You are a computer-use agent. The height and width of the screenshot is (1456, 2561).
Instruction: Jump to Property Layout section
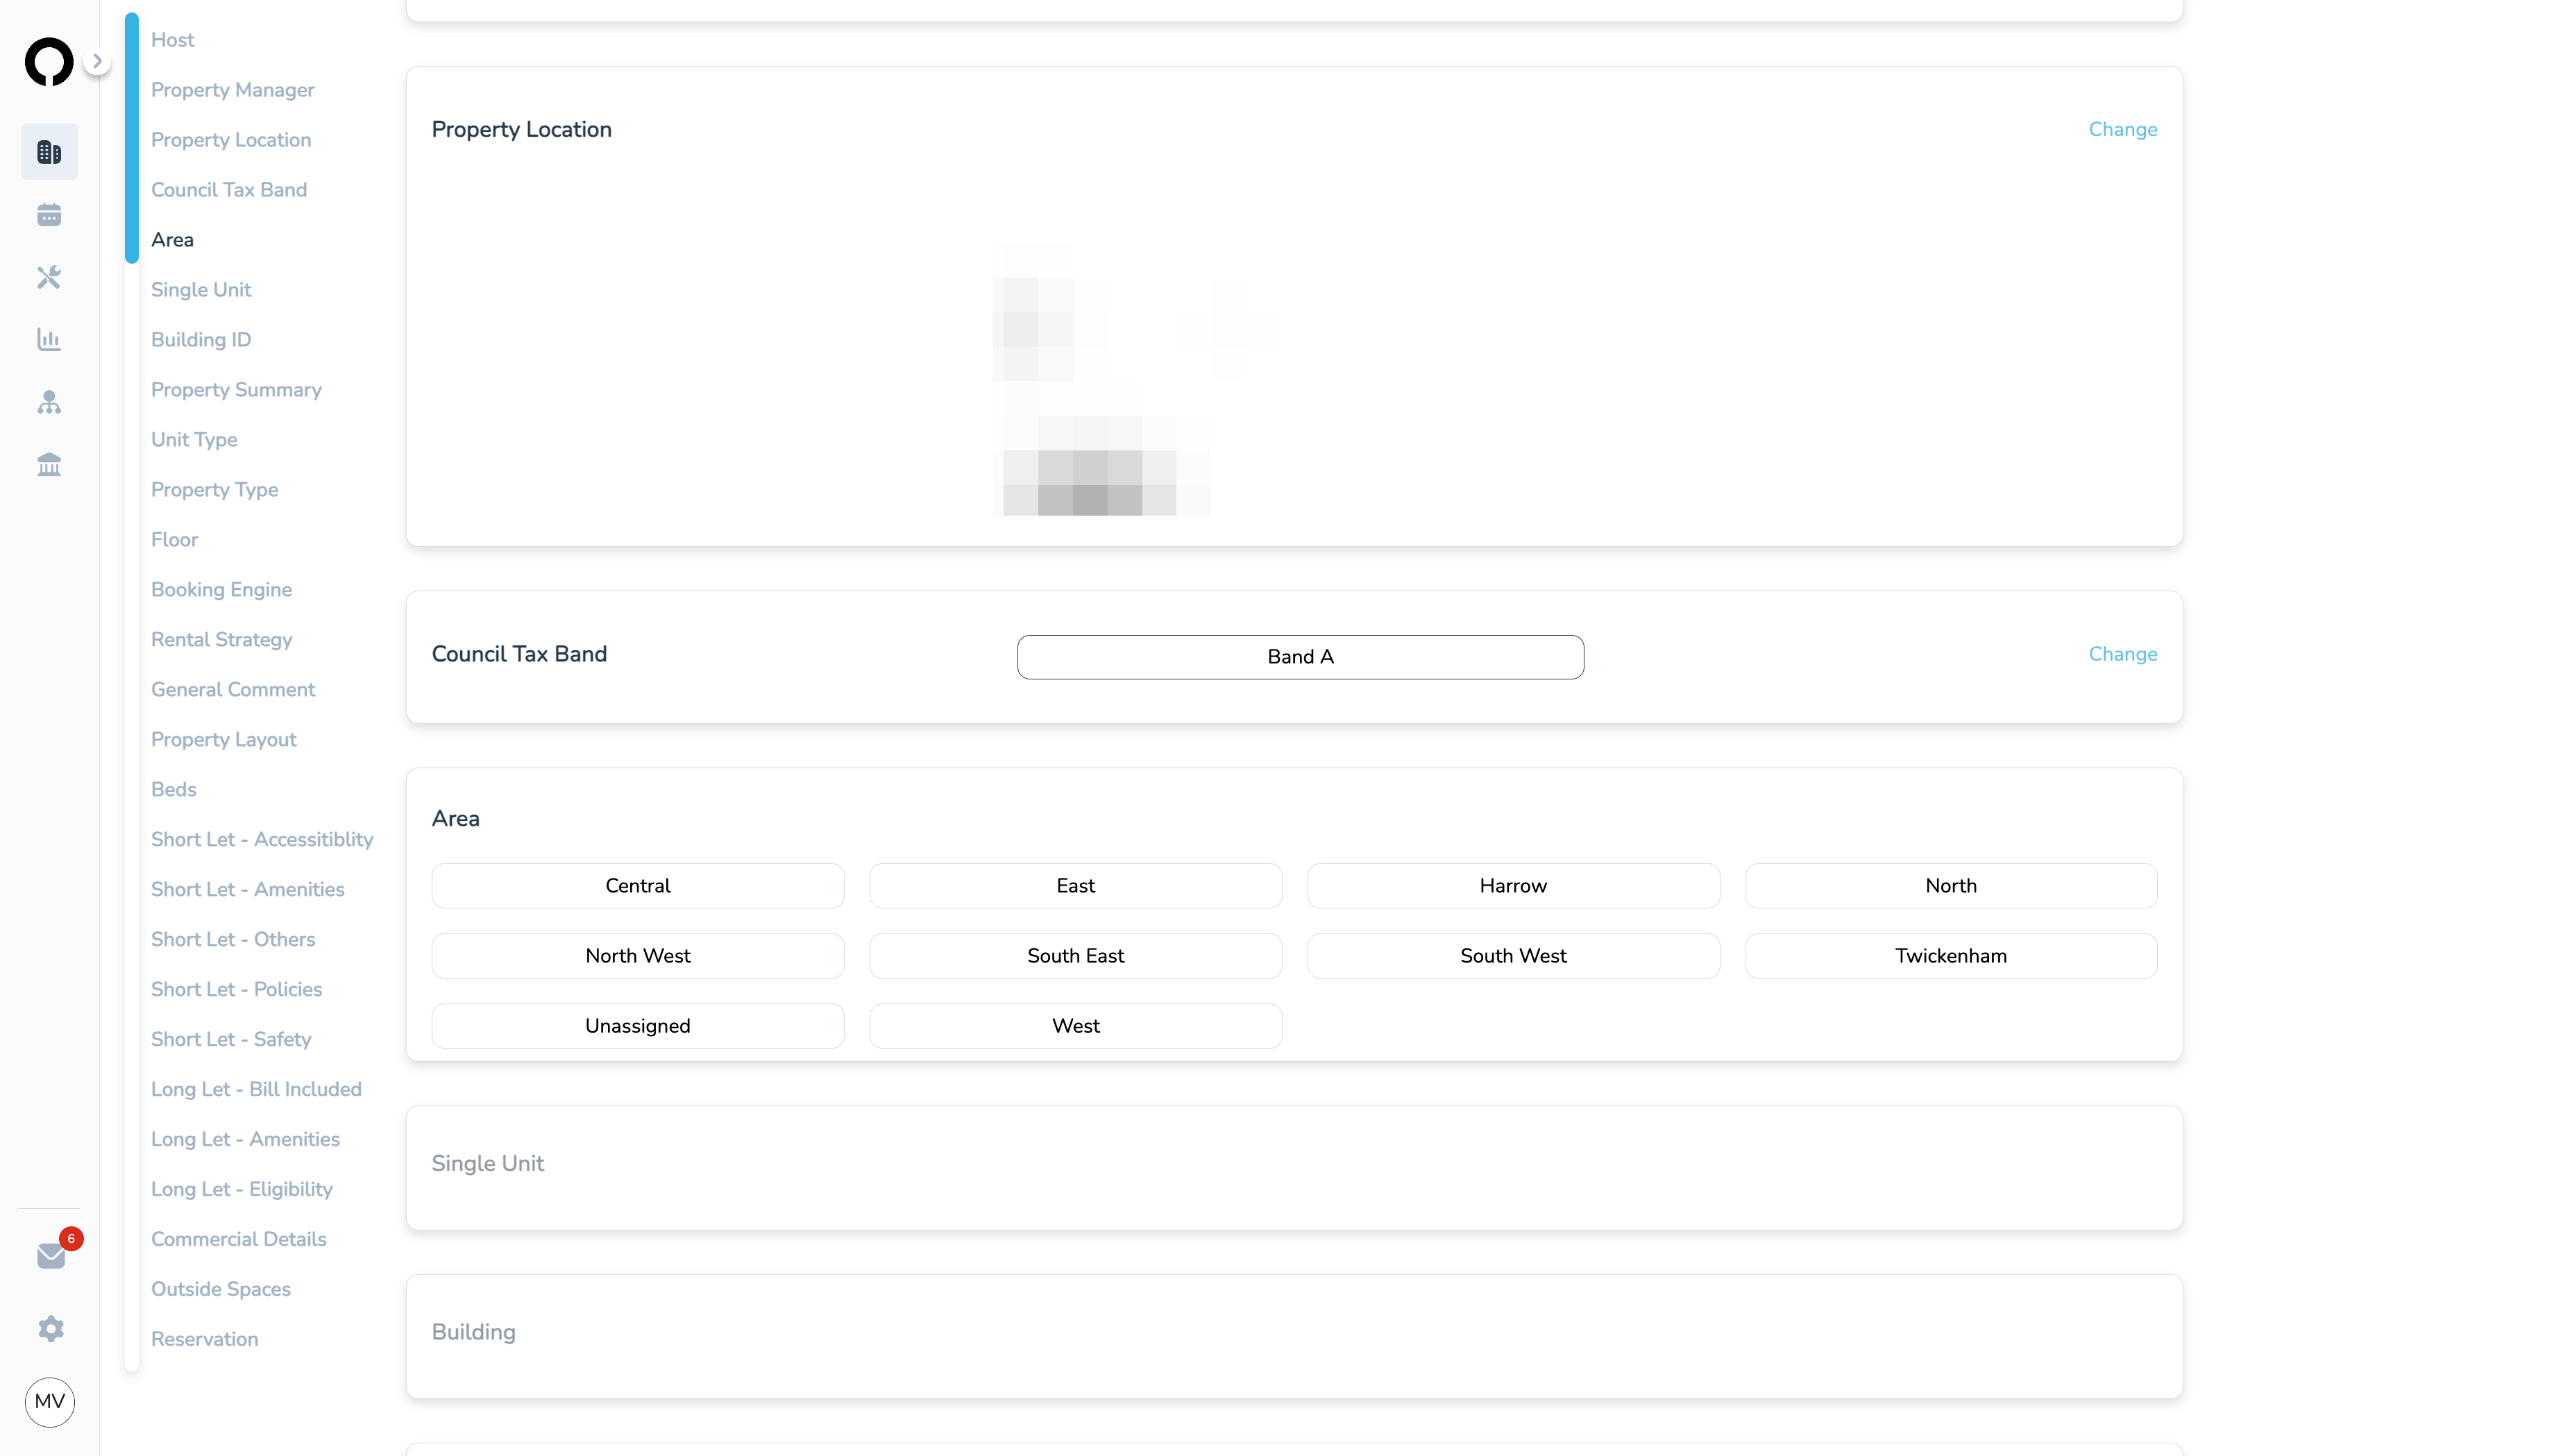(224, 740)
